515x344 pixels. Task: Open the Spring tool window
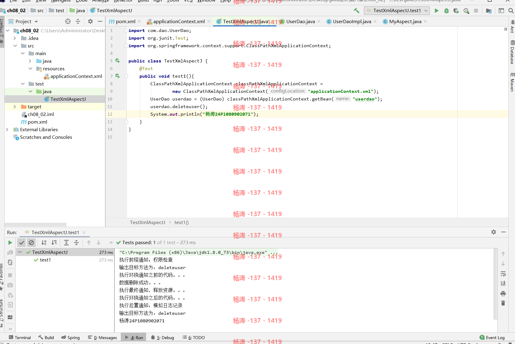click(70, 337)
